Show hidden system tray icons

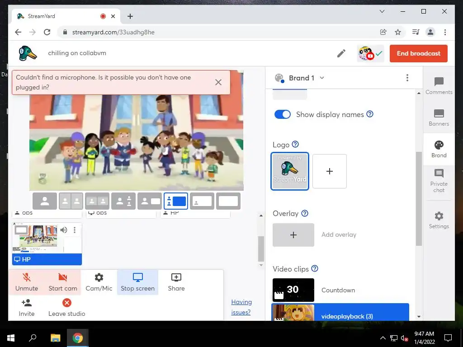[x=383, y=338]
